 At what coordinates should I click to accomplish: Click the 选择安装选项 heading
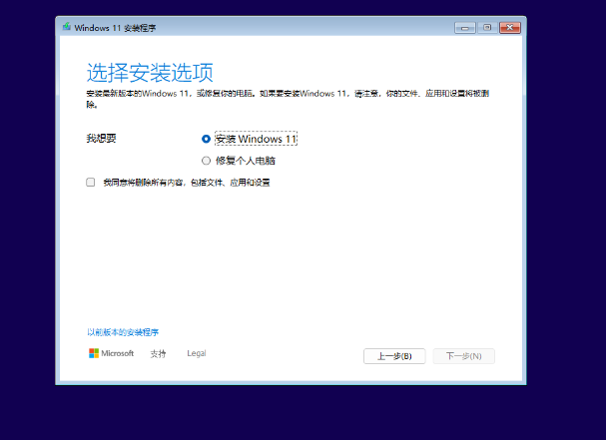[x=150, y=73]
